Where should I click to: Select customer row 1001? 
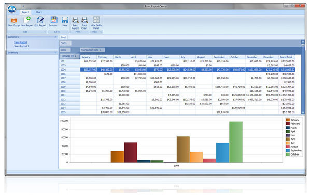[x=69, y=61]
